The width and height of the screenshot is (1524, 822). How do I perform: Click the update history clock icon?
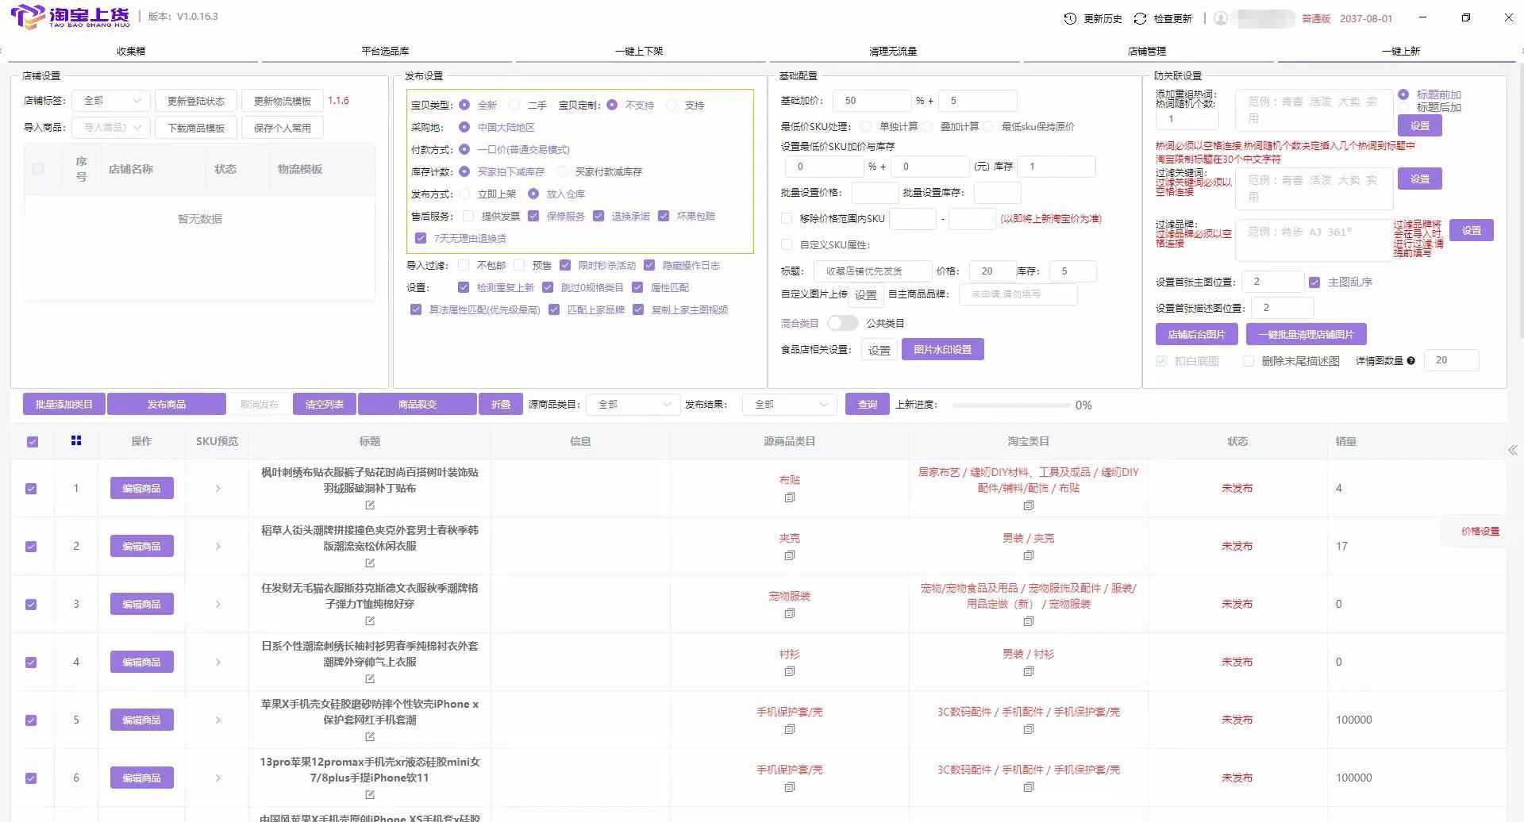pos(1070,17)
